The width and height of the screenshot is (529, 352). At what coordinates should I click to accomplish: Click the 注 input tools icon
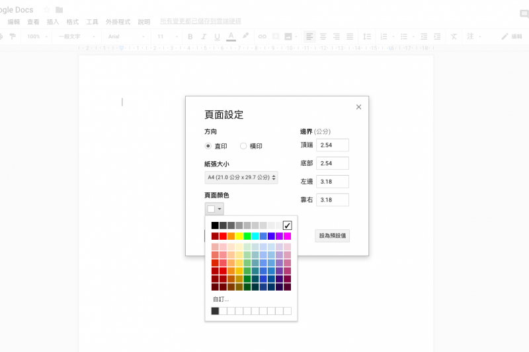pos(470,36)
